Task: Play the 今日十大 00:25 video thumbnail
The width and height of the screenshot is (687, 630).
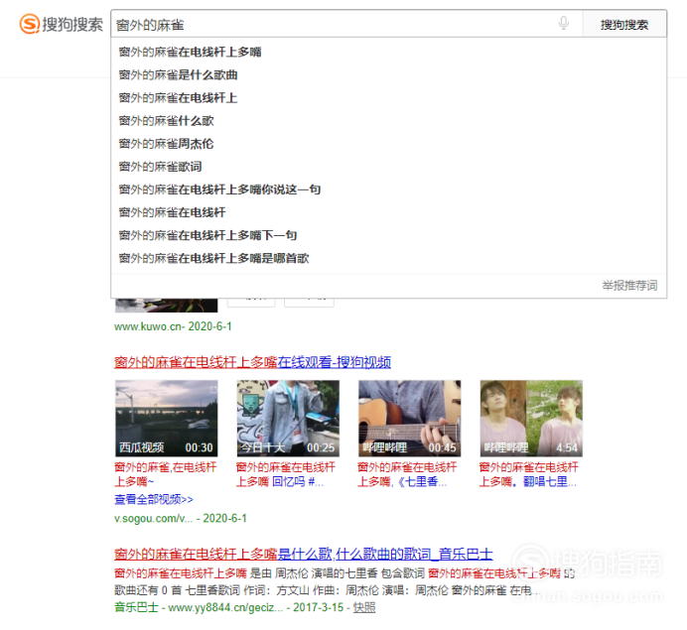Action: click(x=288, y=418)
